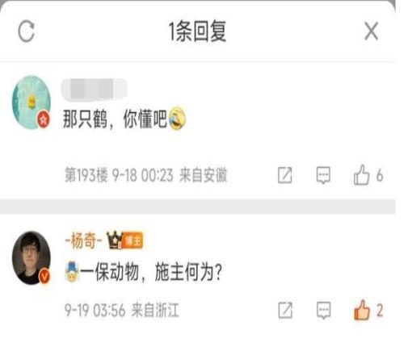Image resolution: width=404 pixels, height=355 pixels.
Task: Forward the reply posted 9-19 03:56
Action: [x=285, y=311]
